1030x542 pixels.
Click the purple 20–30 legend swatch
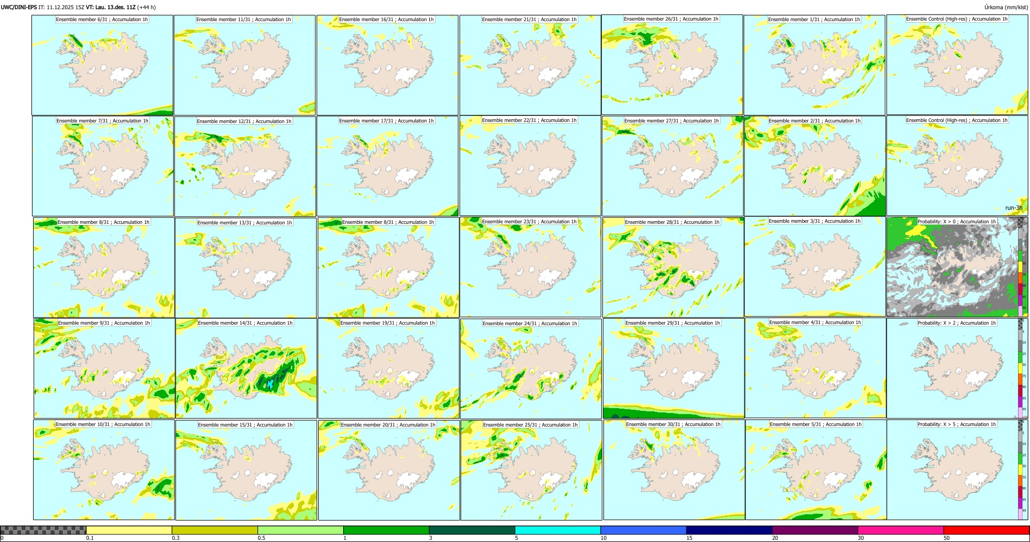pos(815,530)
